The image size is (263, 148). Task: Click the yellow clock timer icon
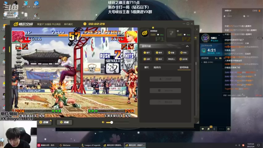coord(85,24)
